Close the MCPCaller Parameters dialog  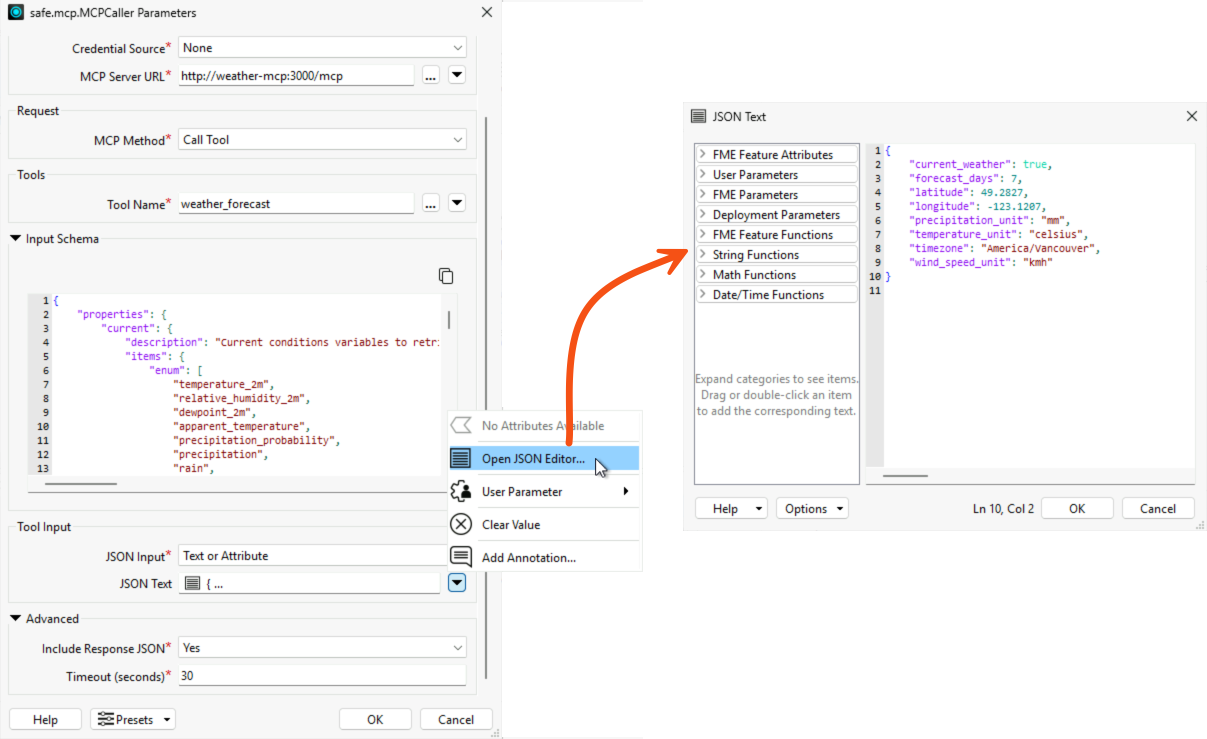(486, 12)
